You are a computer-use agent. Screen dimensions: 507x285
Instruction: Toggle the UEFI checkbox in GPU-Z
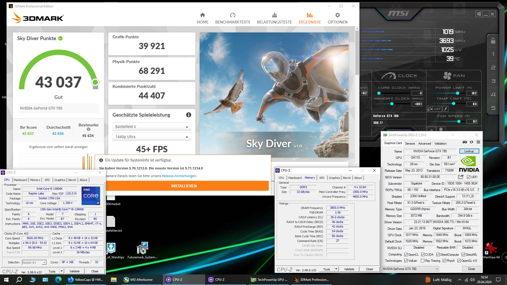(x=468, y=177)
